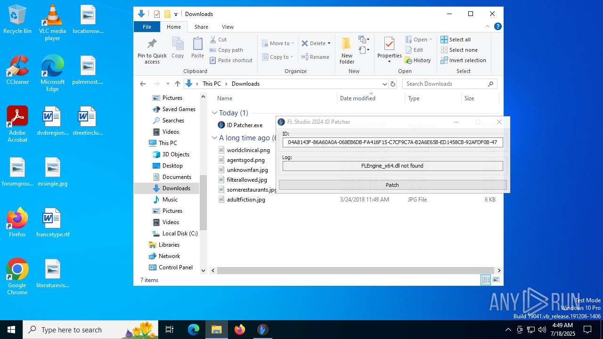Switch to Details view icon in status bar
The height and width of the screenshot is (339, 603).
click(486, 280)
